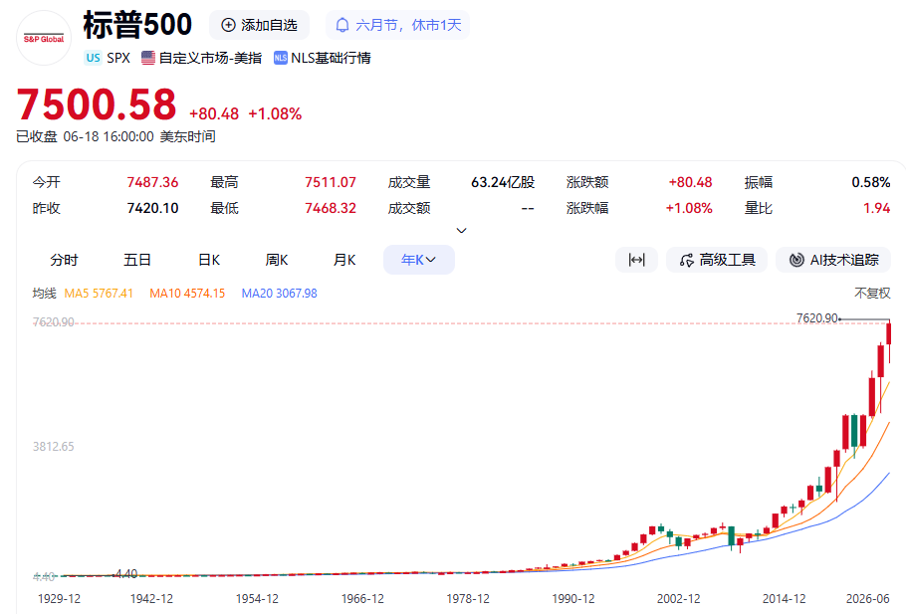Open the 自定义市场-美指 market link

coord(210,58)
